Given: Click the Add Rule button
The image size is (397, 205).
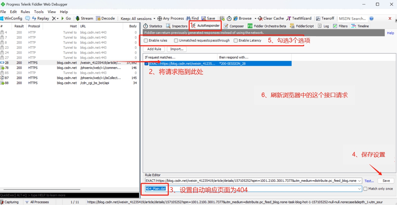Looking at the screenshot, I should pos(154,49).
